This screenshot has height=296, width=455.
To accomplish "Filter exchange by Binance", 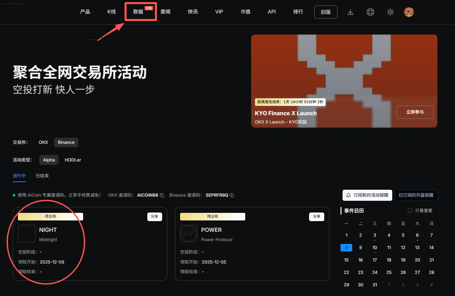I will pos(66,142).
